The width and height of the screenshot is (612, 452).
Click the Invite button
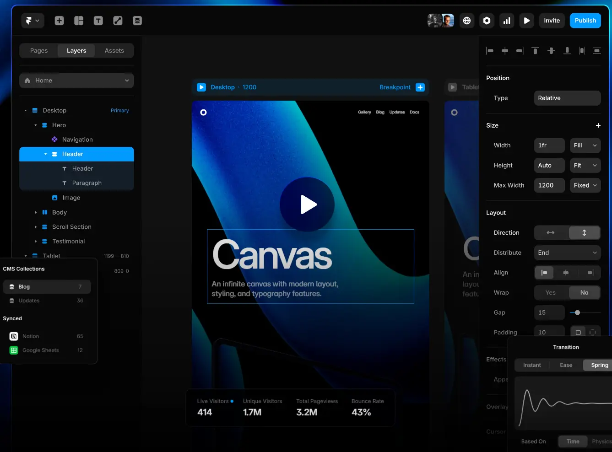[x=552, y=21]
